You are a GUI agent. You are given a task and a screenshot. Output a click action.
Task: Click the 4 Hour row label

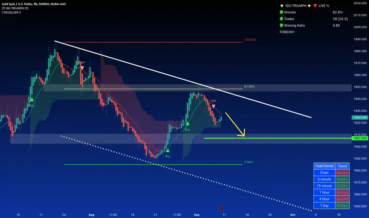pos(324,199)
